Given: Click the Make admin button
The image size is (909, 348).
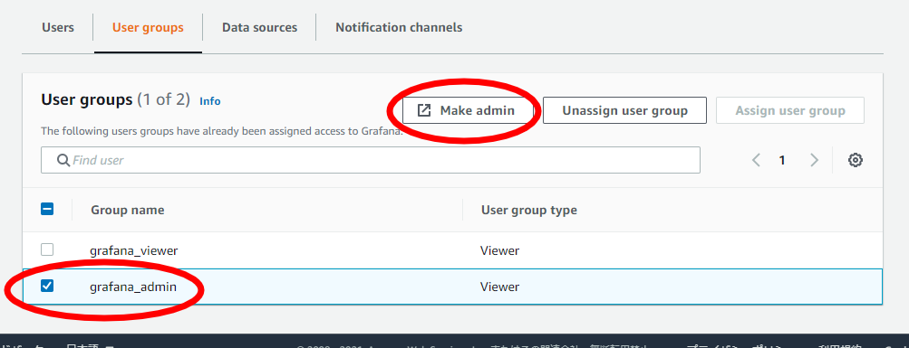Looking at the screenshot, I should tap(468, 110).
